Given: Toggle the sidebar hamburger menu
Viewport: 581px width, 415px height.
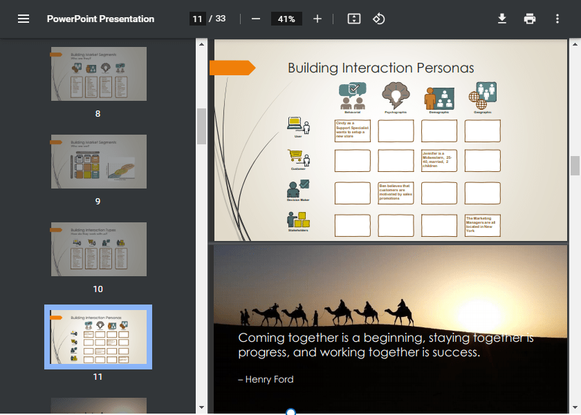Looking at the screenshot, I should pyautogui.click(x=24, y=19).
